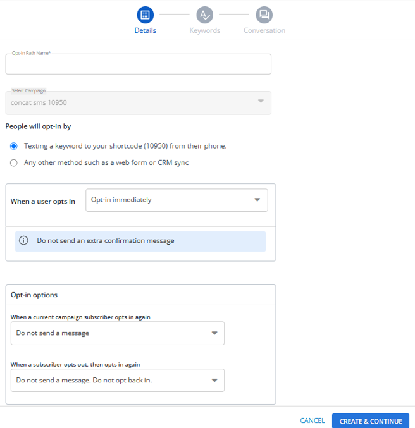The width and height of the screenshot is (415, 428).
Task: Open the current campaign subscriber opts in again dropdown
Action: coord(117,333)
